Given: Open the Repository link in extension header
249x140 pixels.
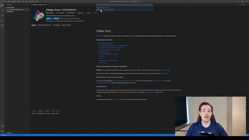Looking at the screenshot, I should [x=81, y=13].
